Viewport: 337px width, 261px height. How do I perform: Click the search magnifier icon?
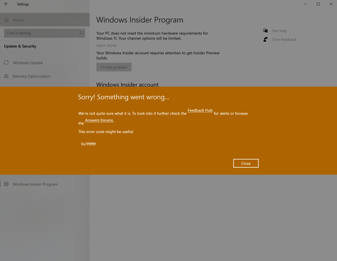point(81,33)
